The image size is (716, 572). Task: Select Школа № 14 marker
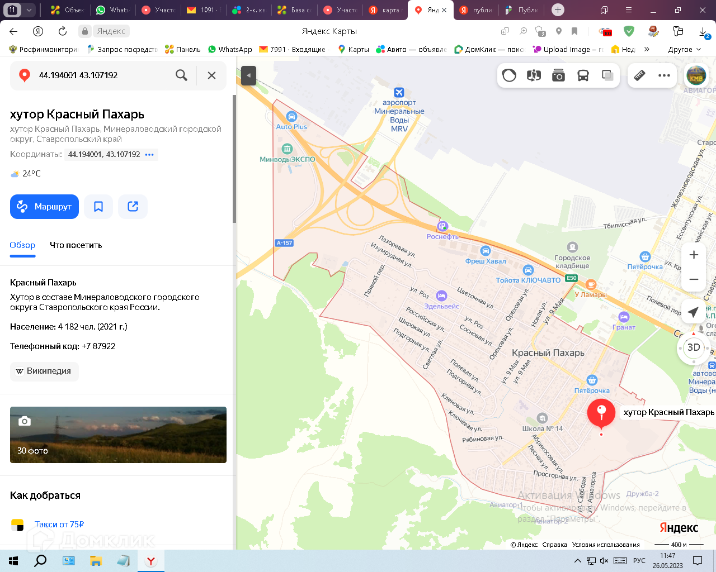pos(542,418)
